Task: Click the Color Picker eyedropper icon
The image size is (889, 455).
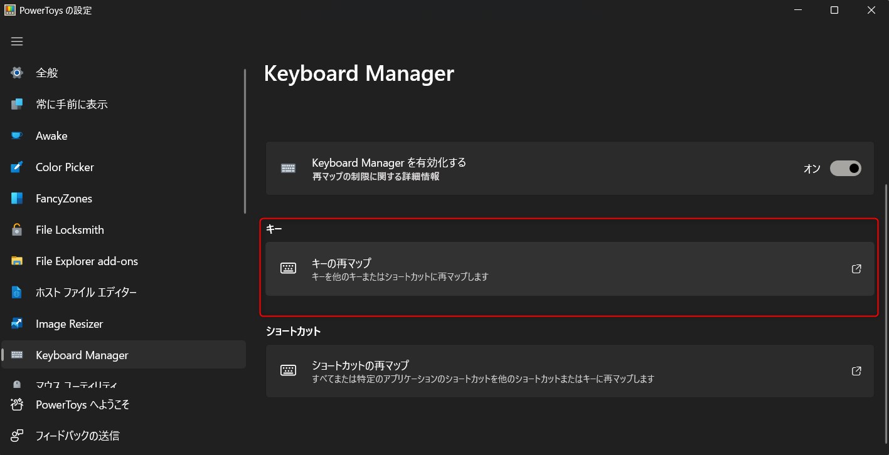Action: click(17, 167)
